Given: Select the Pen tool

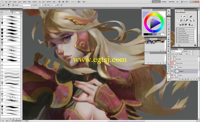Looking at the screenshot, I should 168,54.
